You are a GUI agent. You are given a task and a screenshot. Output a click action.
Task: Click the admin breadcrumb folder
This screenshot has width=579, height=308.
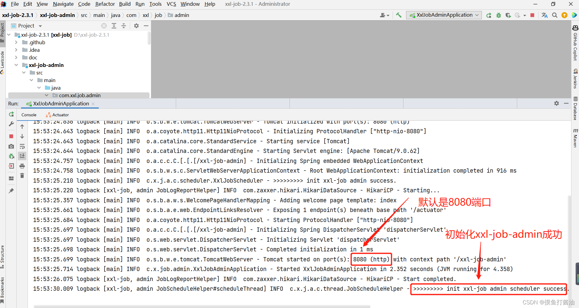(x=179, y=15)
